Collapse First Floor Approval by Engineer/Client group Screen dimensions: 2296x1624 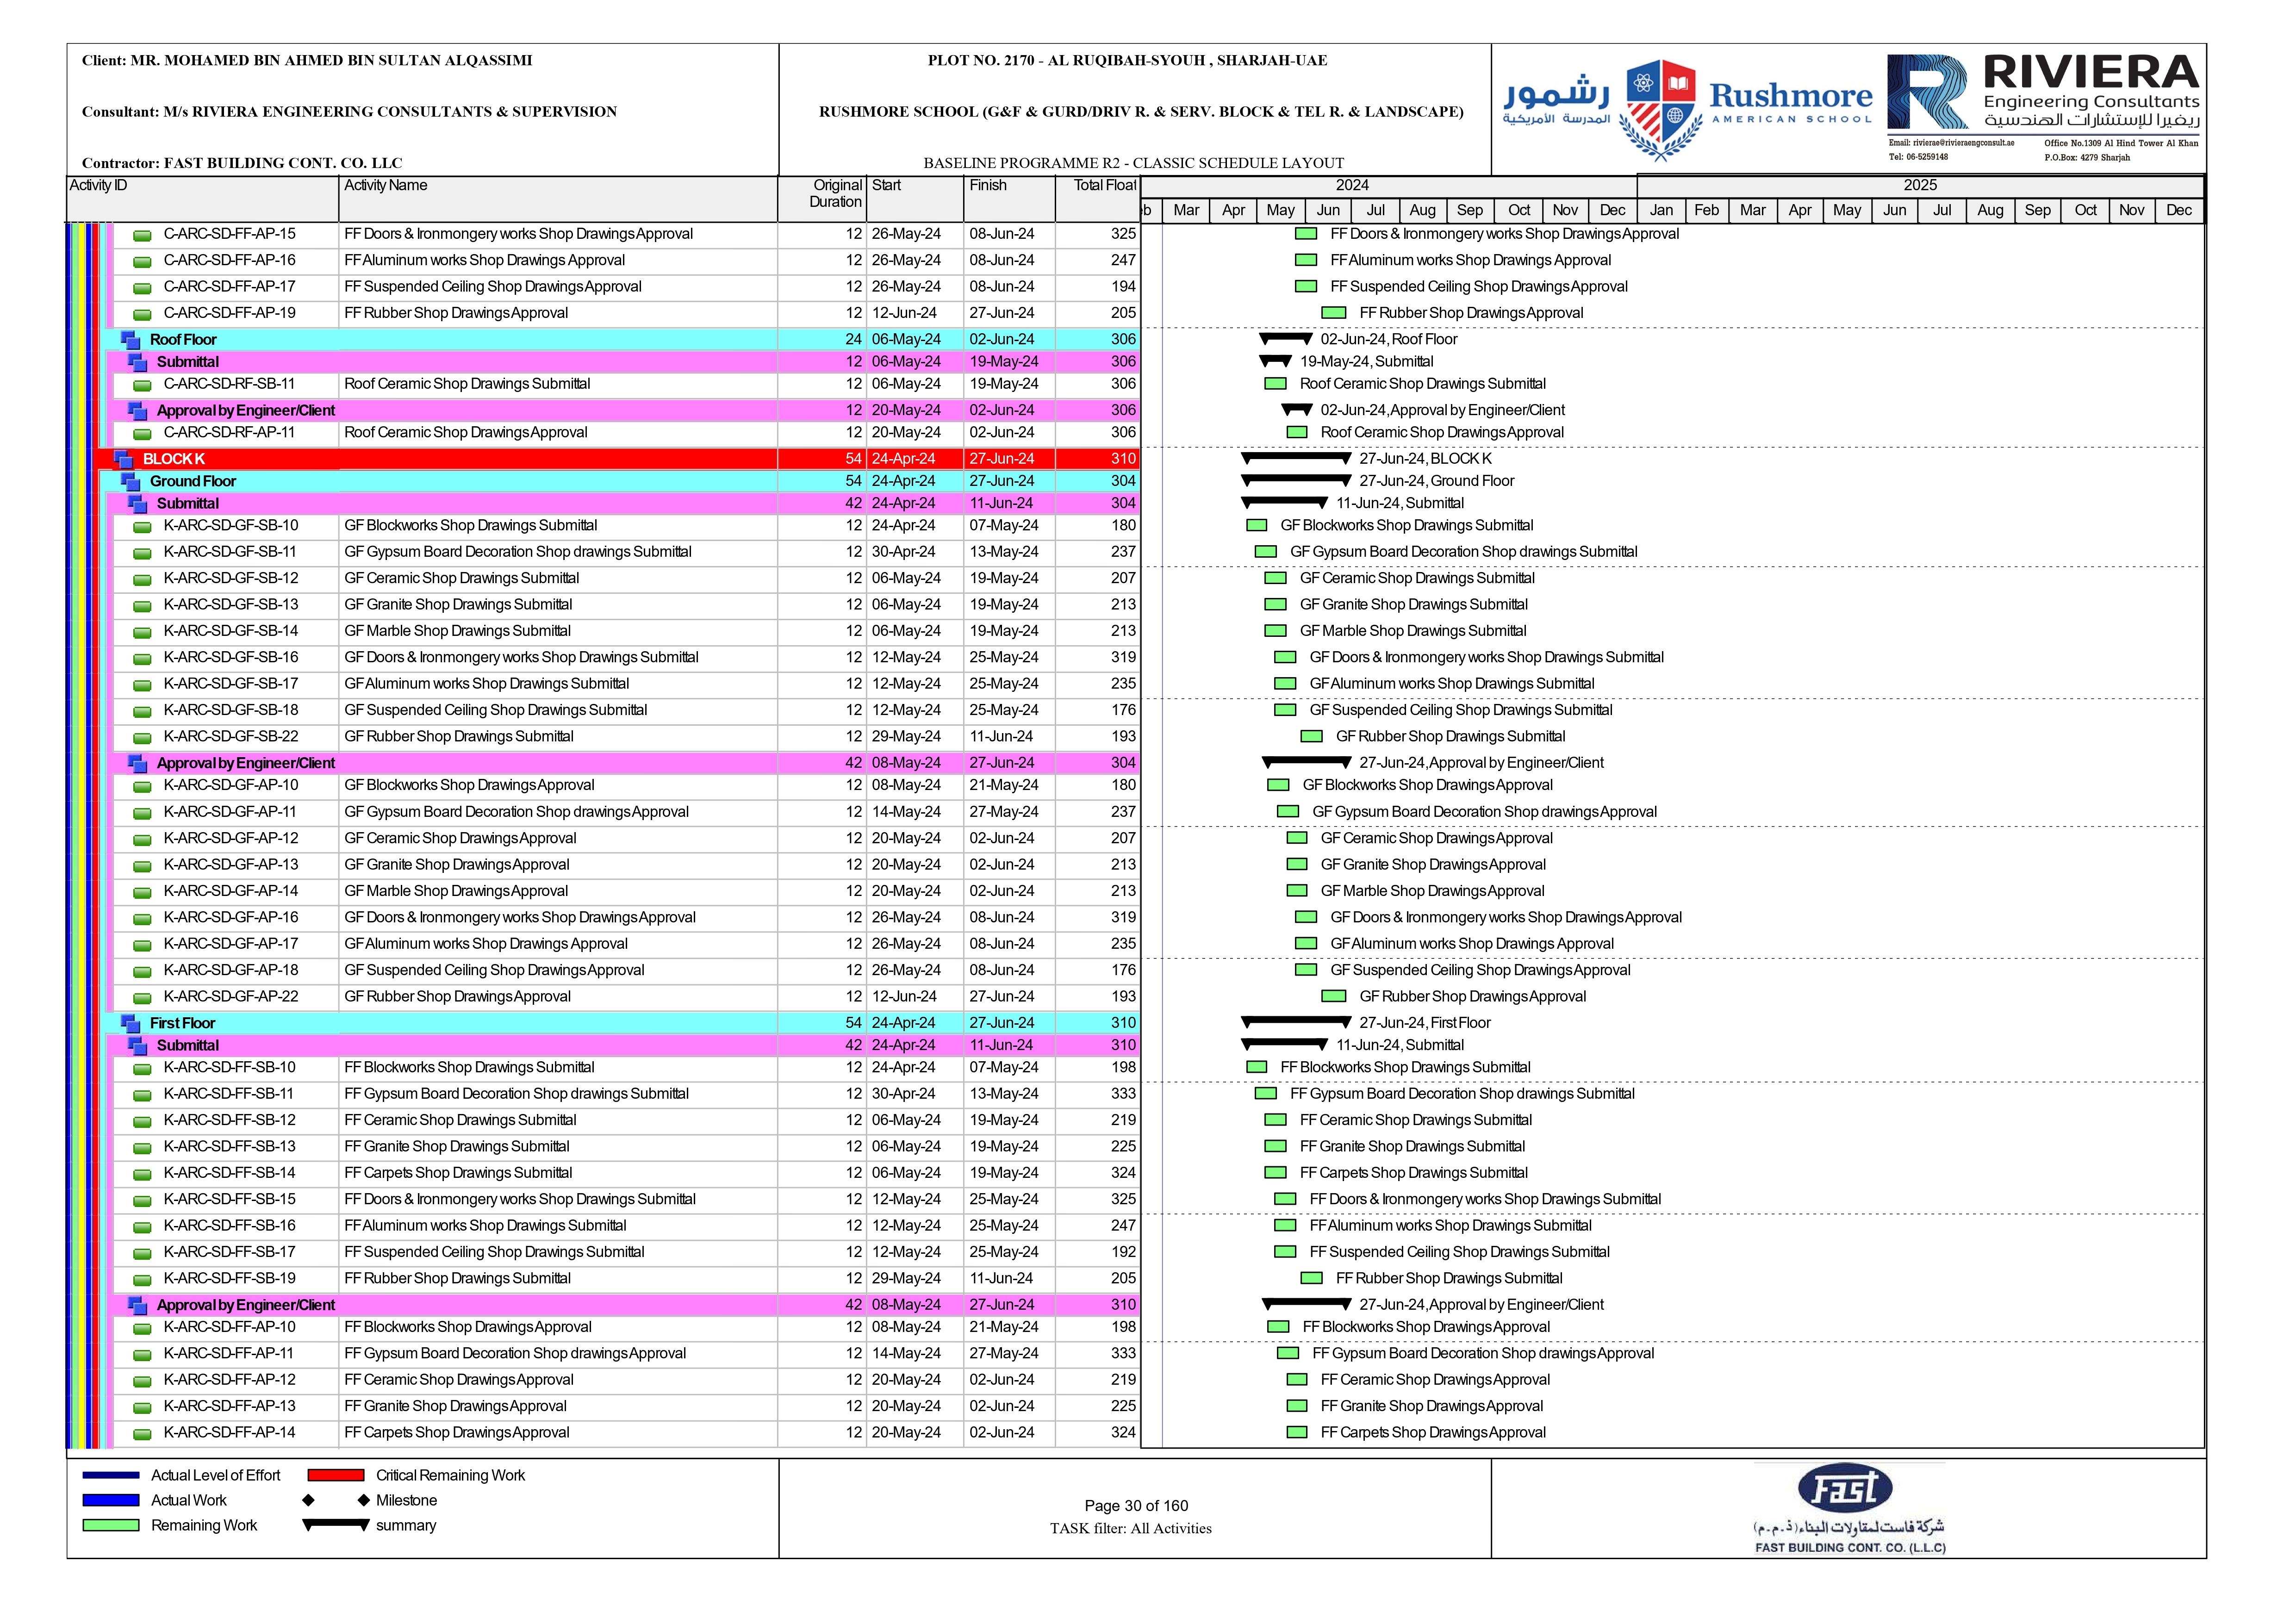(138, 1306)
